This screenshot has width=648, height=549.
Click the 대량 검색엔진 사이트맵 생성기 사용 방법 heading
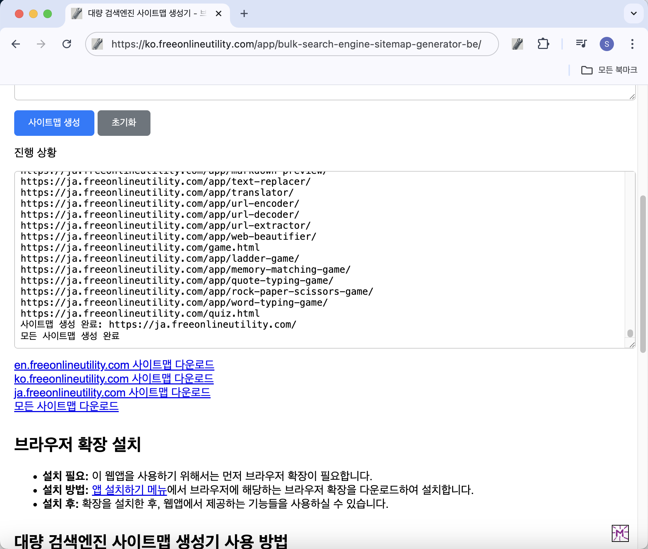[x=151, y=541]
